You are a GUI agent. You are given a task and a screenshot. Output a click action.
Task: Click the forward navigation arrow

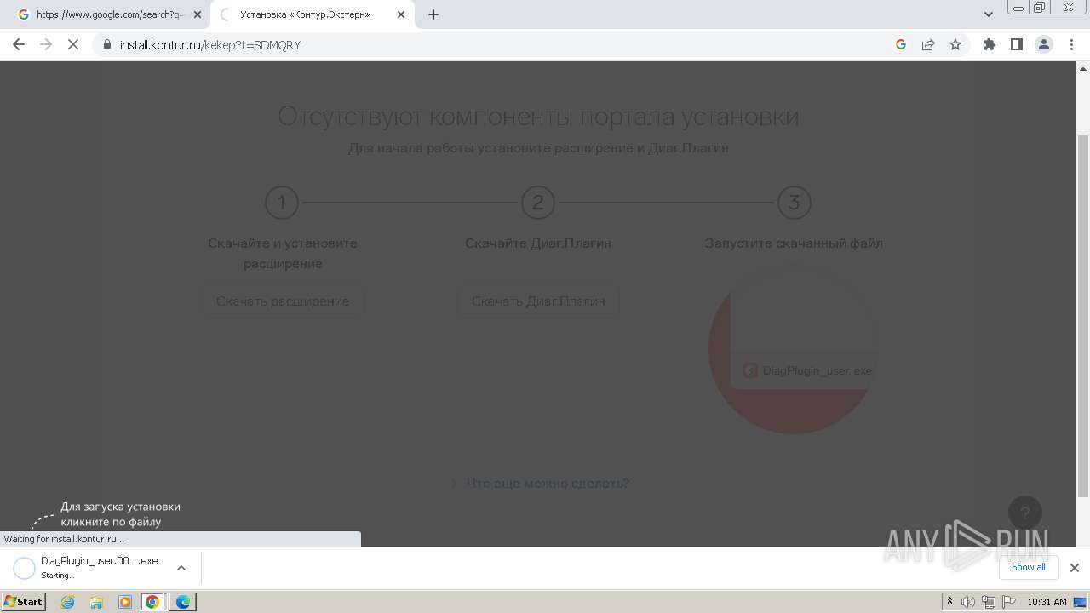[46, 44]
